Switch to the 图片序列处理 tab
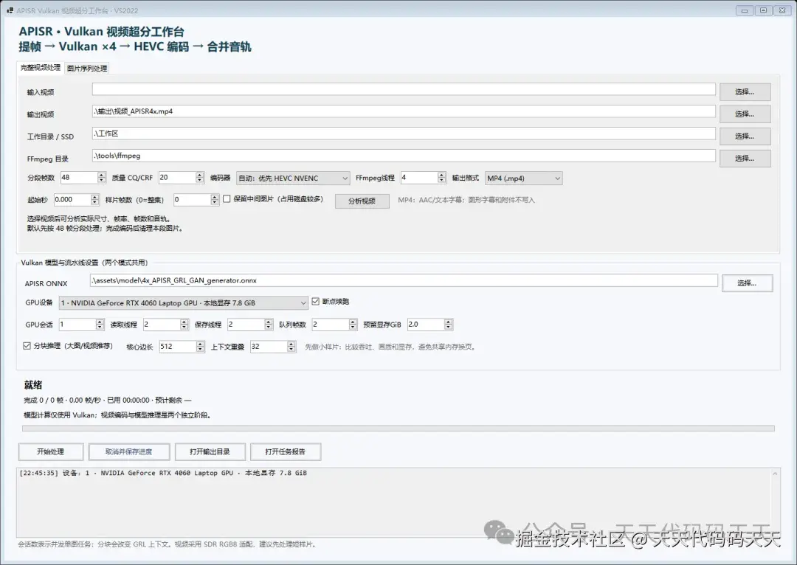The height and width of the screenshot is (565, 797). [87, 68]
